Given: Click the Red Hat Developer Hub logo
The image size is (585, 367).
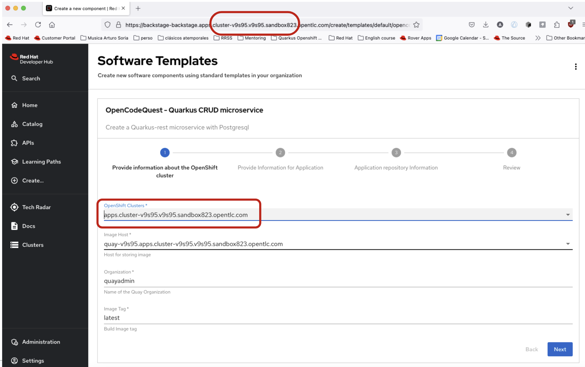Looking at the screenshot, I should (32, 59).
